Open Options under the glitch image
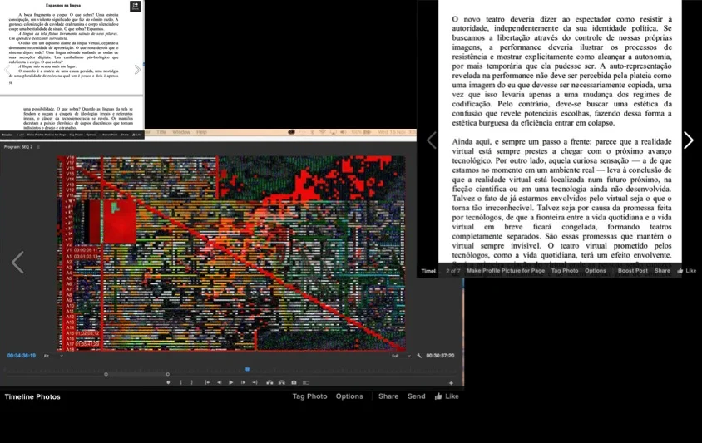Image resolution: width=702 pixels, height=443 pixels. pyautogui.click(x=349, y=396)
